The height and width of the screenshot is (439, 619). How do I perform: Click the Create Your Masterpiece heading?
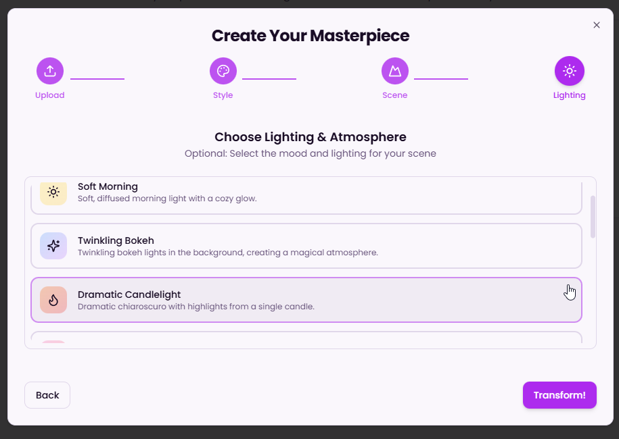pyautogui.click(x=311, y=36)
